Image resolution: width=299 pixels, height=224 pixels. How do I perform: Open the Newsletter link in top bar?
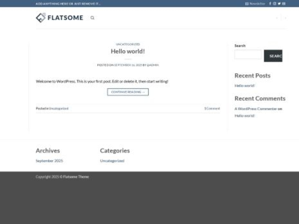255,3
